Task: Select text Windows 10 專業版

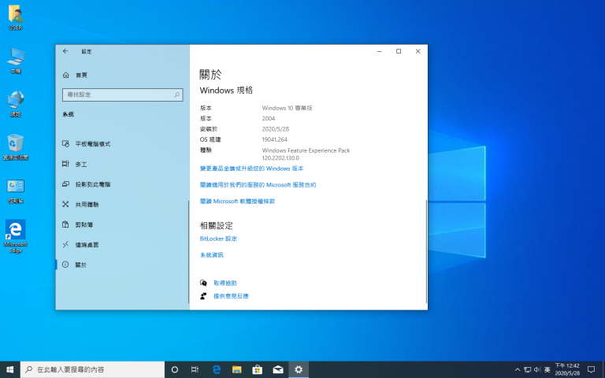Action: click(x=287, y=108)
